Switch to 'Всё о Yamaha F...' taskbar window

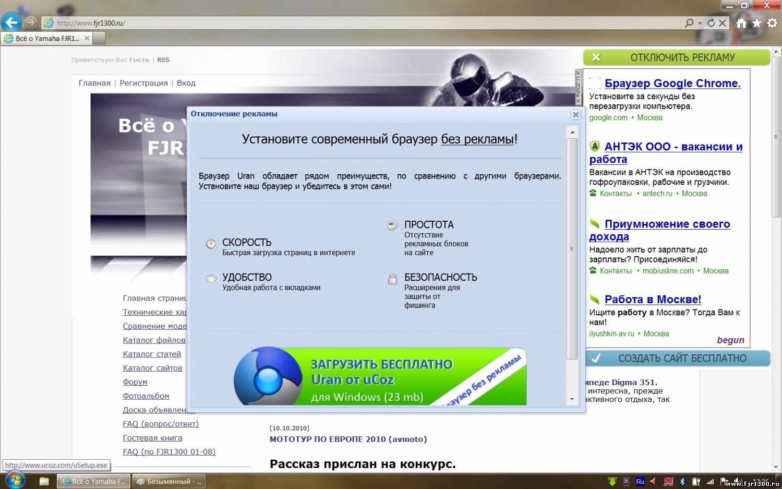click(93, 481)
